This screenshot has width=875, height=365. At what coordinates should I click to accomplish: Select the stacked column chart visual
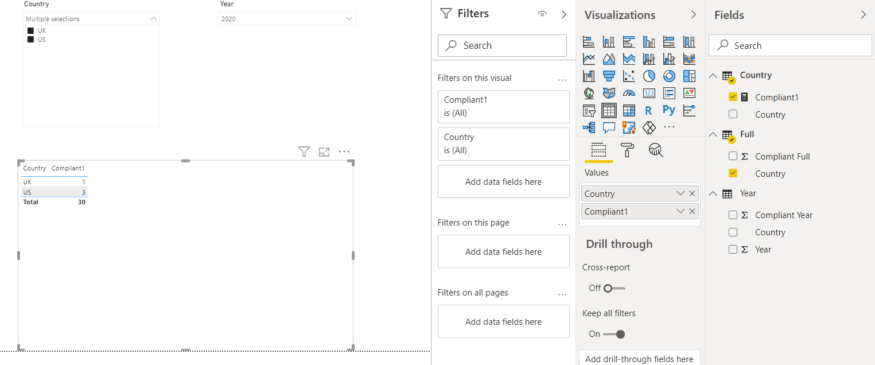609,42
